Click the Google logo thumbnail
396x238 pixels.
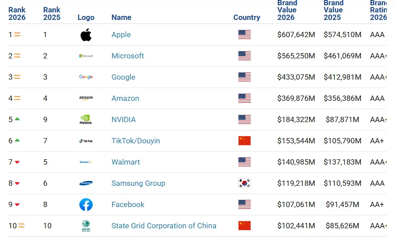[86, 77]
